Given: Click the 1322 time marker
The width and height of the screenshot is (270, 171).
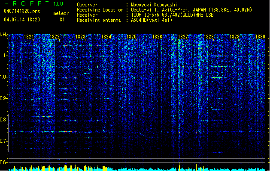Looking at the screenshot, I should pos(55,37).
